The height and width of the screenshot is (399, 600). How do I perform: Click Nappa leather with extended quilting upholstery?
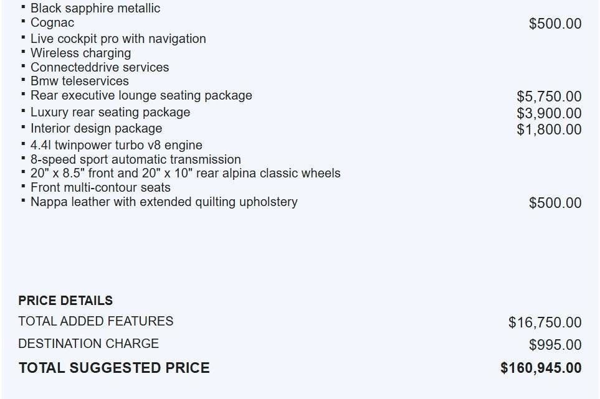(x=164, y=202)
